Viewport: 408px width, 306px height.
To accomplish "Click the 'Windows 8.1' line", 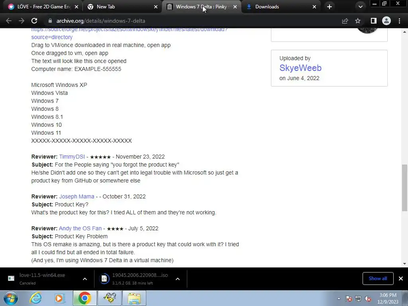I will tap(47, 117).
